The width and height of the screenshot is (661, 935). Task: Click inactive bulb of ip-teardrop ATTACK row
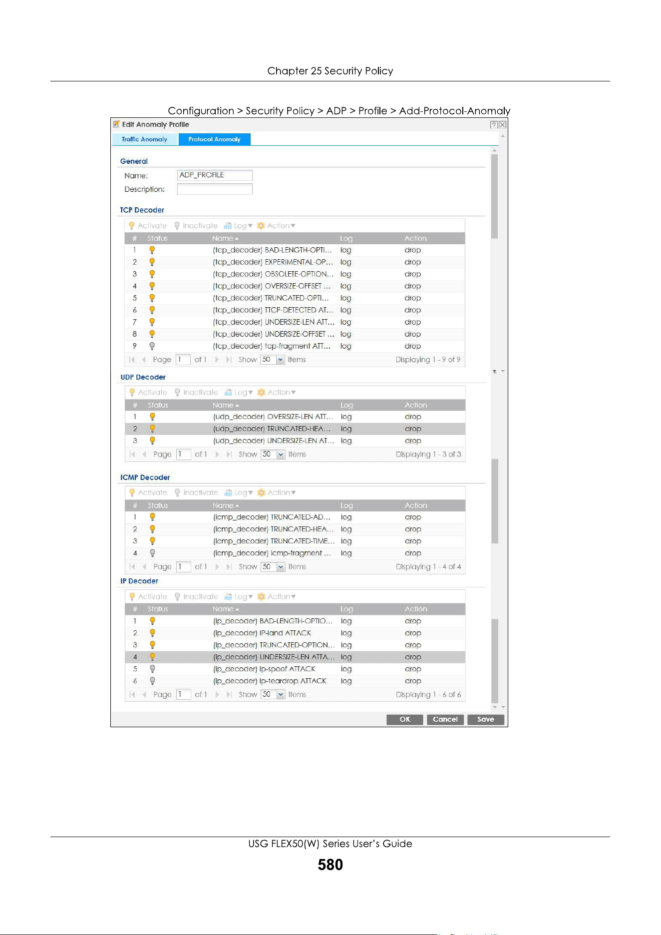click(x=152, y=681)
